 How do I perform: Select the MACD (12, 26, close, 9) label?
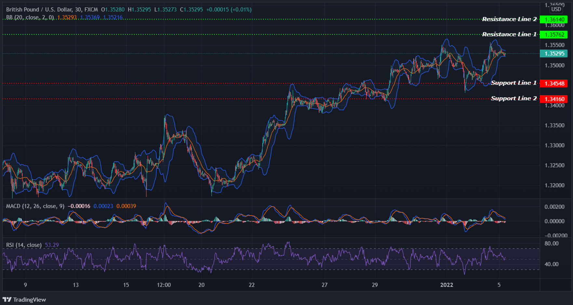click(34, 206)
